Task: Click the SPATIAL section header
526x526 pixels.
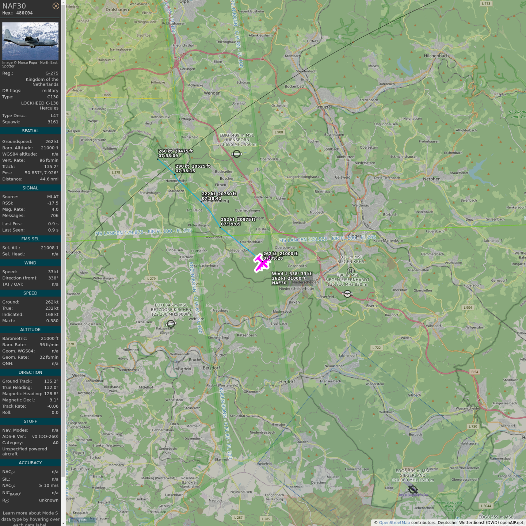Action: (30, 131)
